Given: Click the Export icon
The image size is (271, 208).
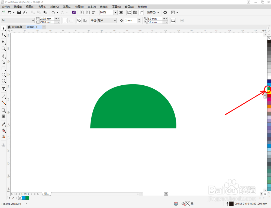Looking at the screenshot, I should coord(88,12).
